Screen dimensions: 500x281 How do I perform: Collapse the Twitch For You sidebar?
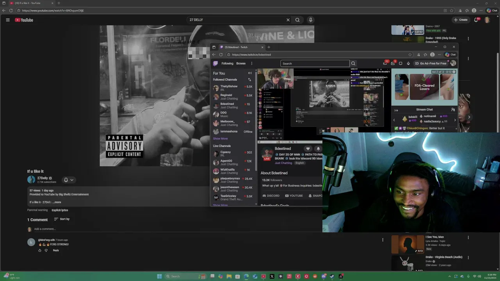click(x=250, y=73)
